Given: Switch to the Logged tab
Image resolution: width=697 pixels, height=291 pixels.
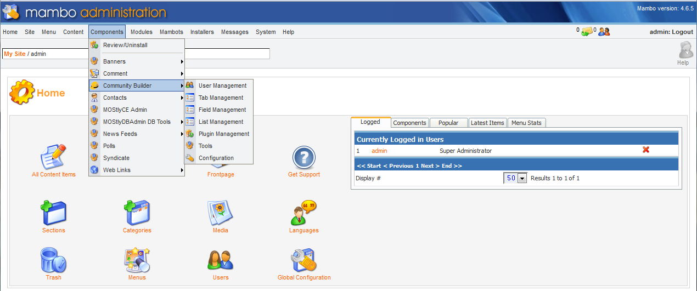Looking at the screenshot, I should click(x=370, y=122).
